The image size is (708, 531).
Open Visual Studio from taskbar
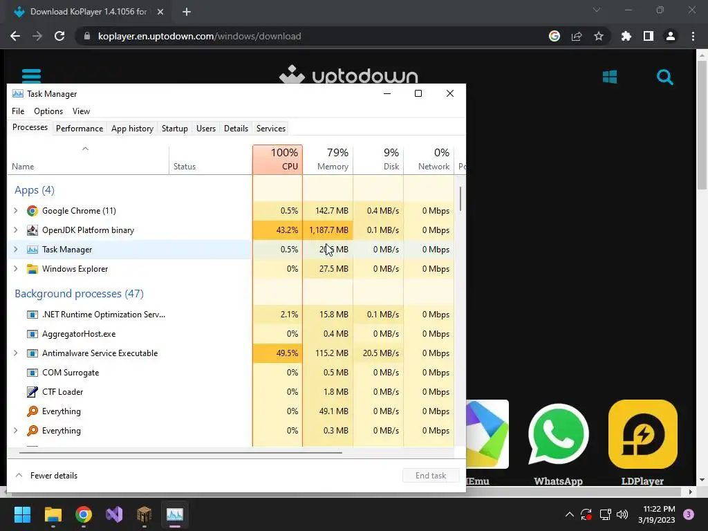click(x=114, y=514)
